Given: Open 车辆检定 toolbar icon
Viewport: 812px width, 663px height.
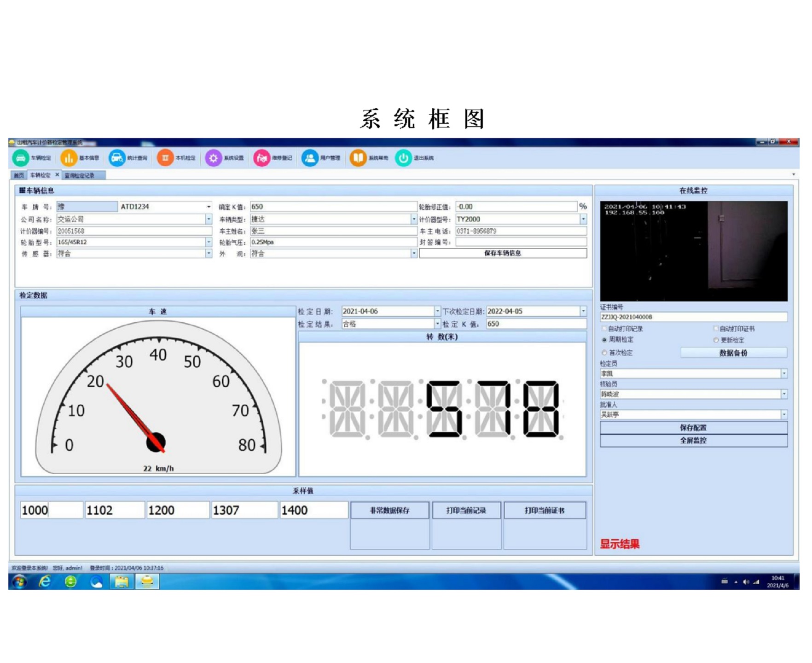Looking at the screenshot, I should click(21, 158).
